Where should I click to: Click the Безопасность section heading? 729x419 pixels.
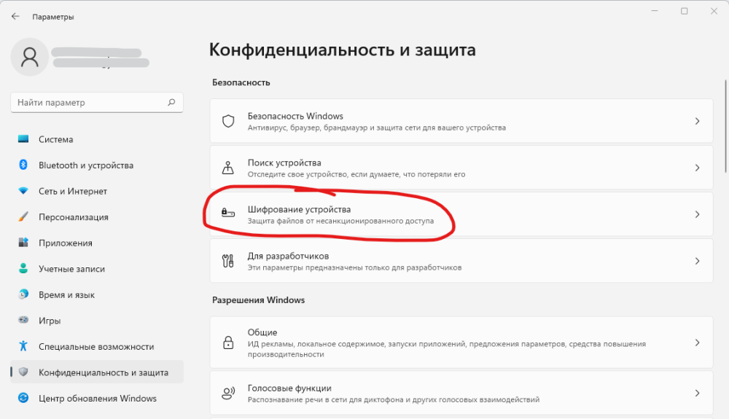tap(241, 82)
